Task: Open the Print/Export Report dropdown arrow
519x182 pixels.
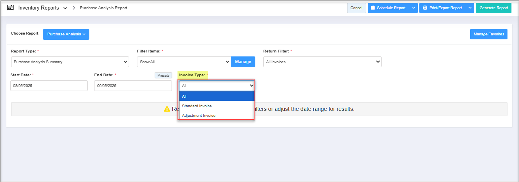Action: pyautogui.click(x=470, y=8)
